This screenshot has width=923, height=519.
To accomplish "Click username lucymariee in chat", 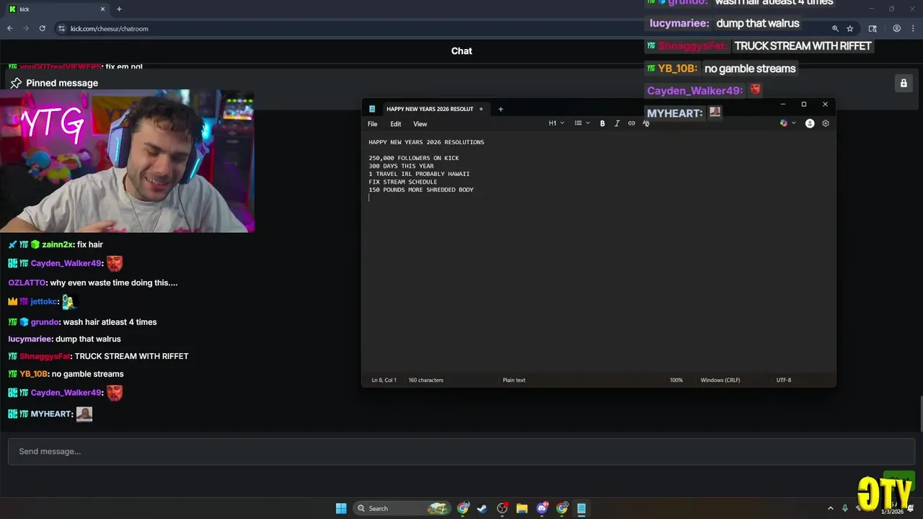I will point(30,339).
